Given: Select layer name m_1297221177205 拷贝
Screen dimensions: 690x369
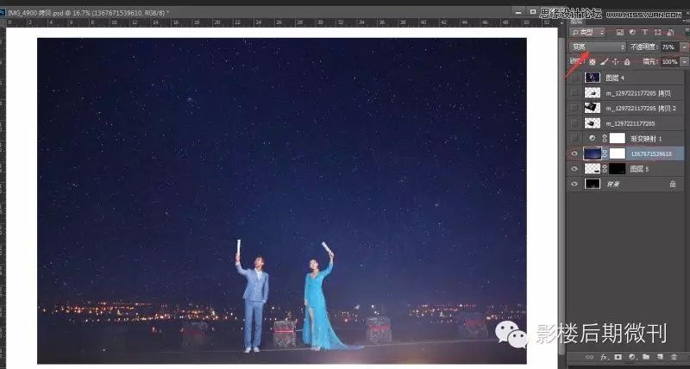Looking at the screenshot, I should (x=638, y=93).
